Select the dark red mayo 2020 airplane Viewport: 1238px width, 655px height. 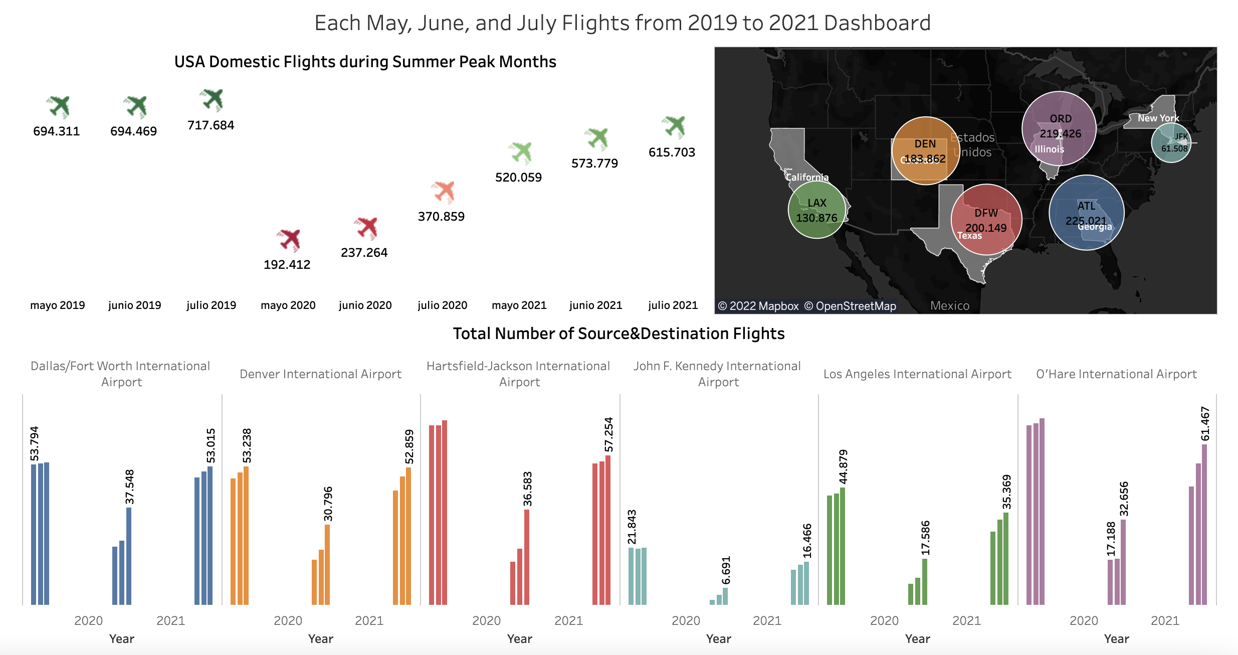tap(289, 240)
